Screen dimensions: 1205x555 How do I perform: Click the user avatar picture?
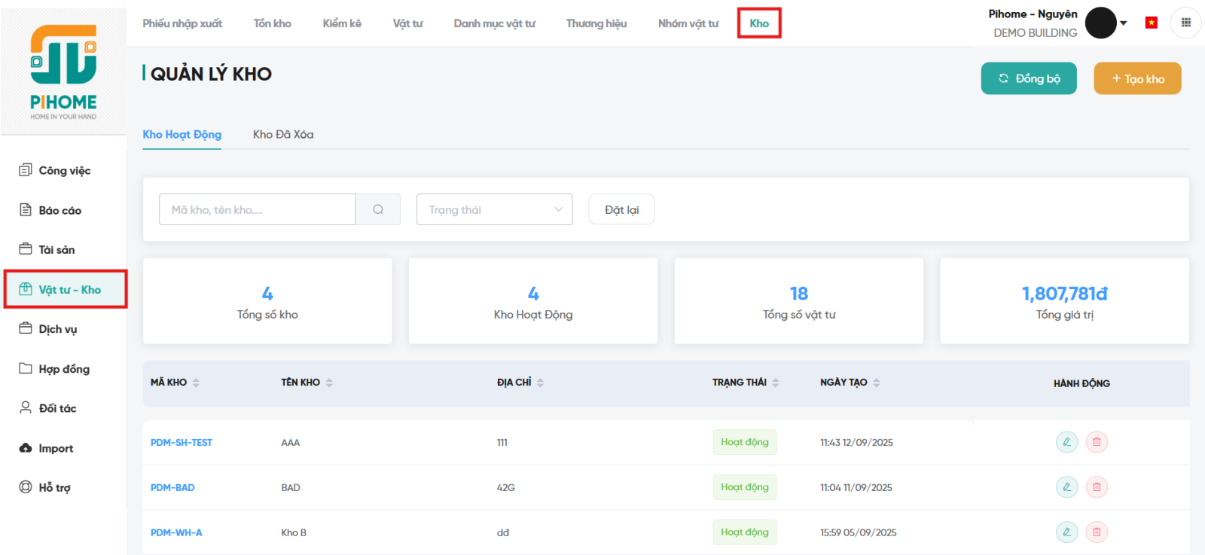coord(1100,23)
